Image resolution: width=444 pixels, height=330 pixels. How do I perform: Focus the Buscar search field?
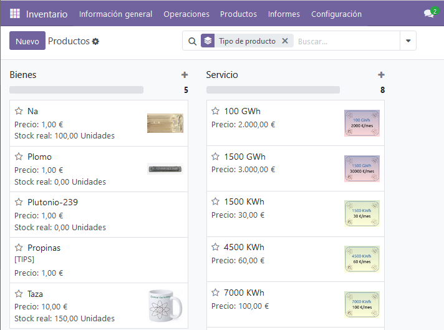tap(347, 41)
